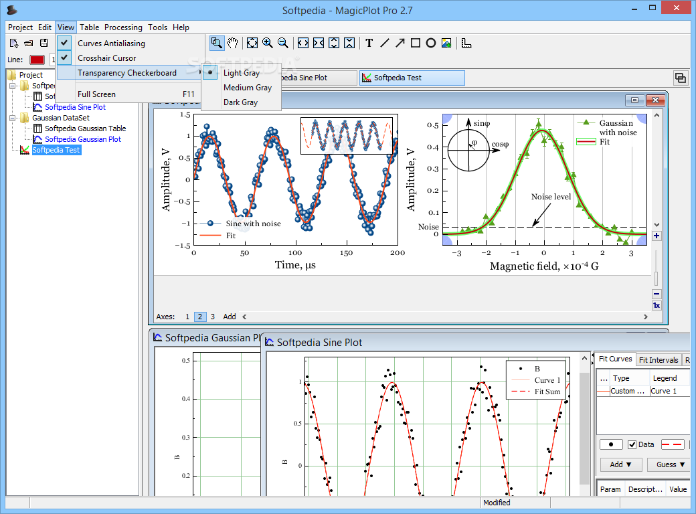Select the Arrow drawing tool
The width and height of the screenshot is (696, 514).
tap(400, 43)
